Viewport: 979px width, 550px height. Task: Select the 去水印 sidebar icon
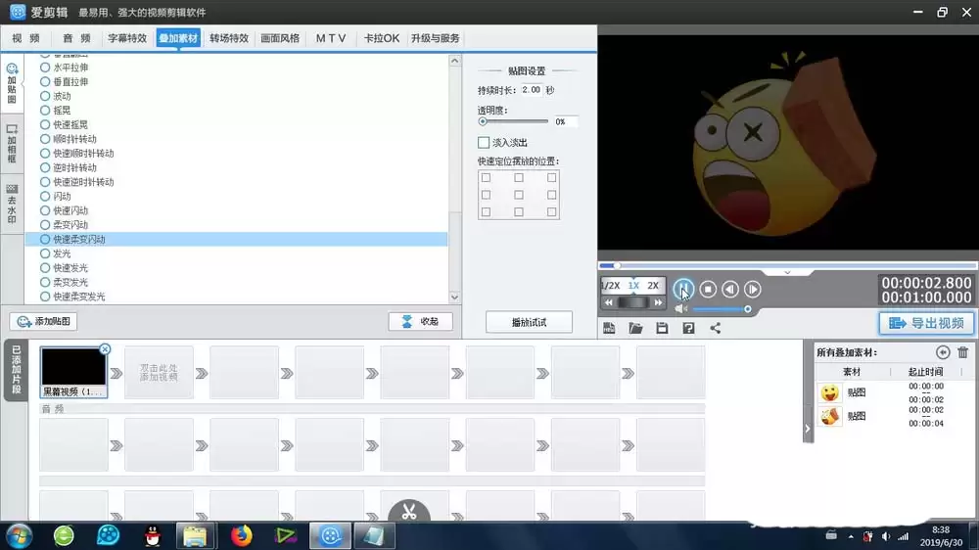tap(12, 204)
